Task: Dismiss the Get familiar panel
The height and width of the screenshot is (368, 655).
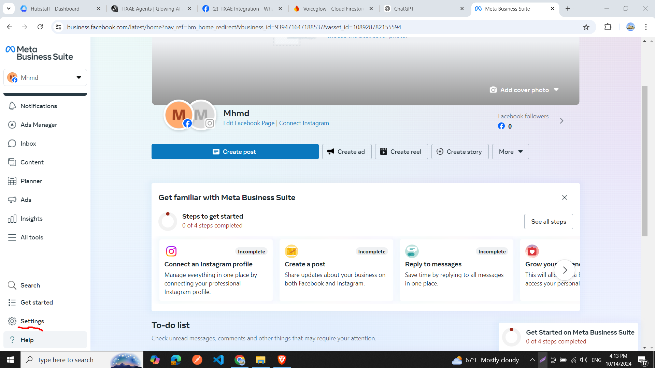Action: (565, 197)
